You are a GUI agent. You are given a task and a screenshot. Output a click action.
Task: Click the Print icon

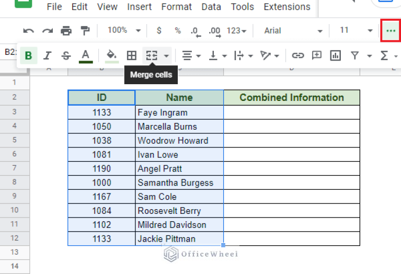tap(66, 31)
